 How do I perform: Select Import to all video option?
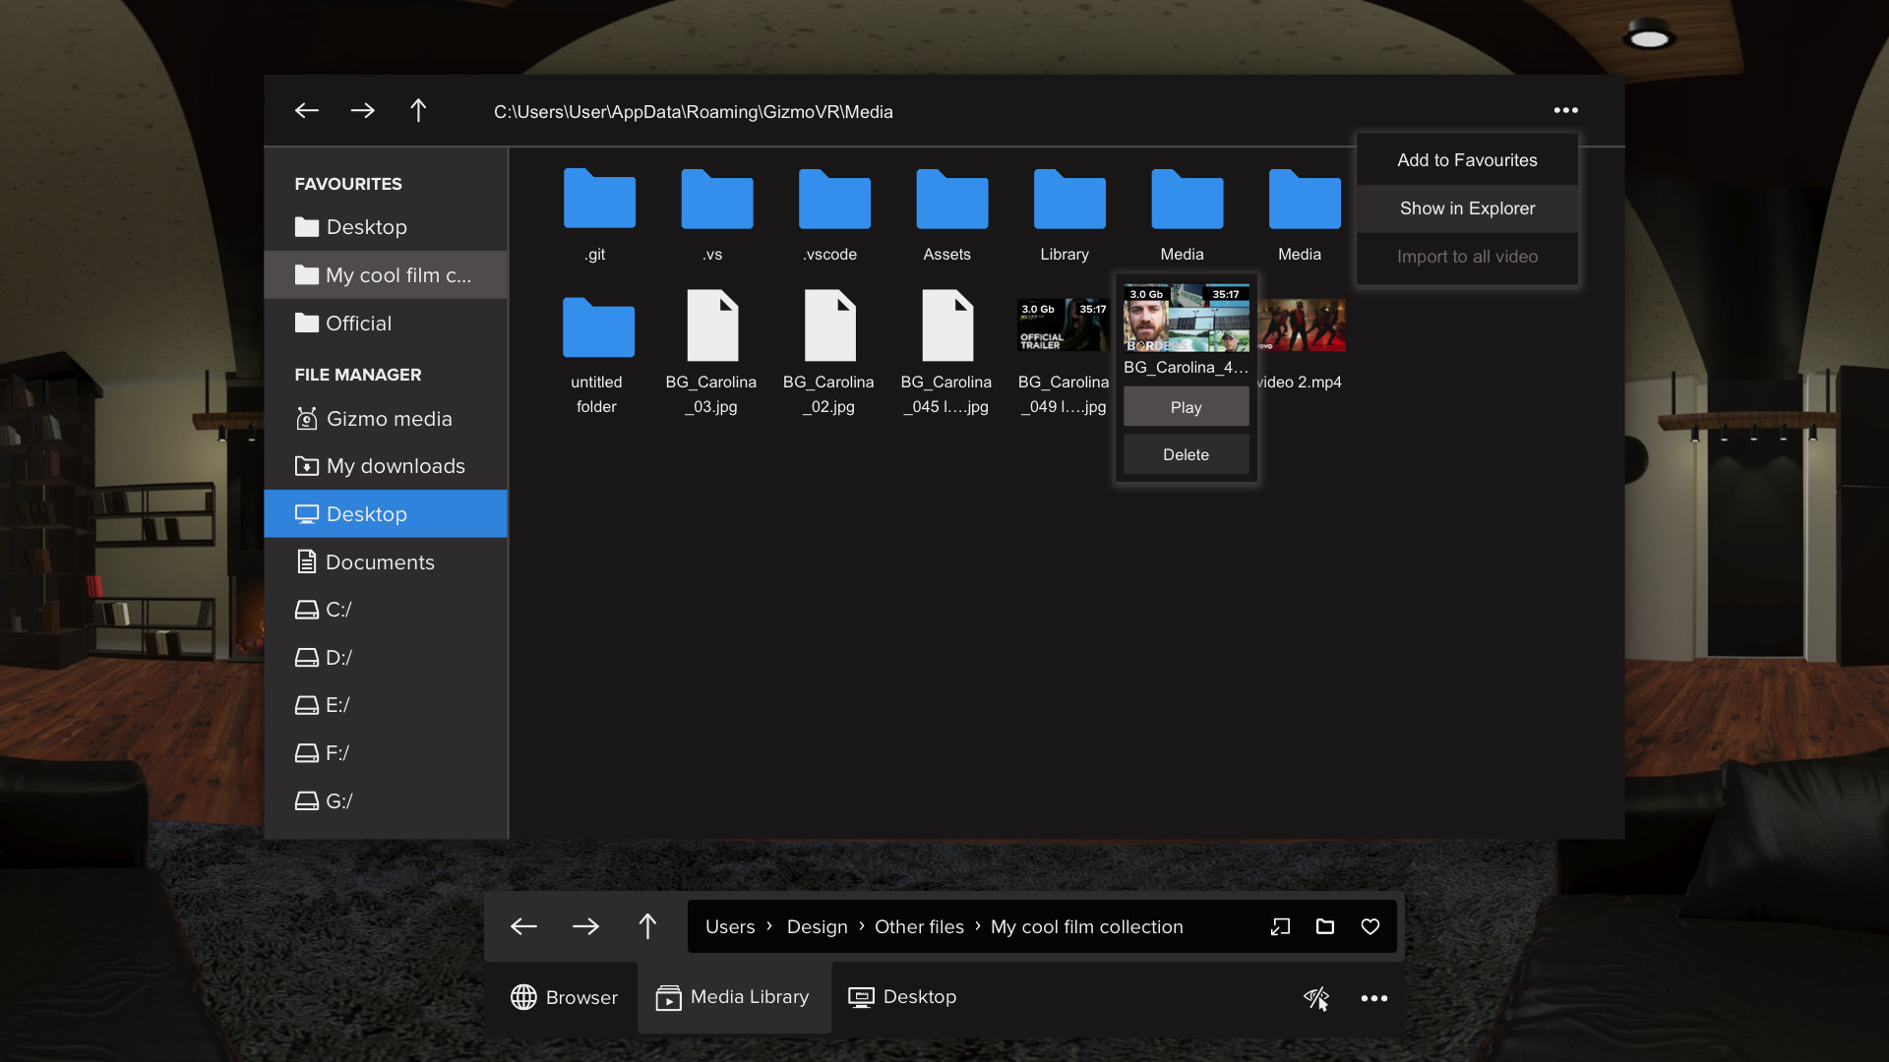click(x=1467, y=256)
